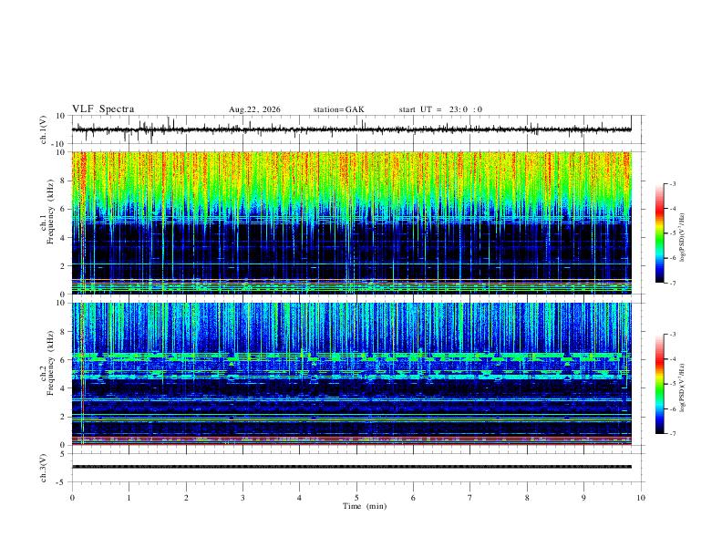The width and height of the screenshot is (722, 558).
Task: Click the 8 minute tick label
Action: point(527,498)
